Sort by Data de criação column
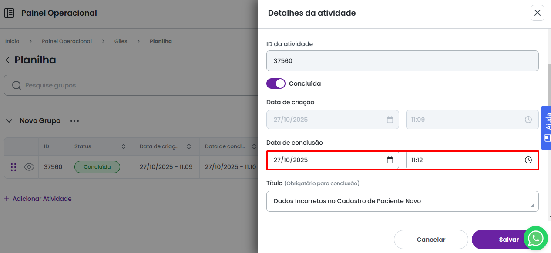 (x=189, y=147)
